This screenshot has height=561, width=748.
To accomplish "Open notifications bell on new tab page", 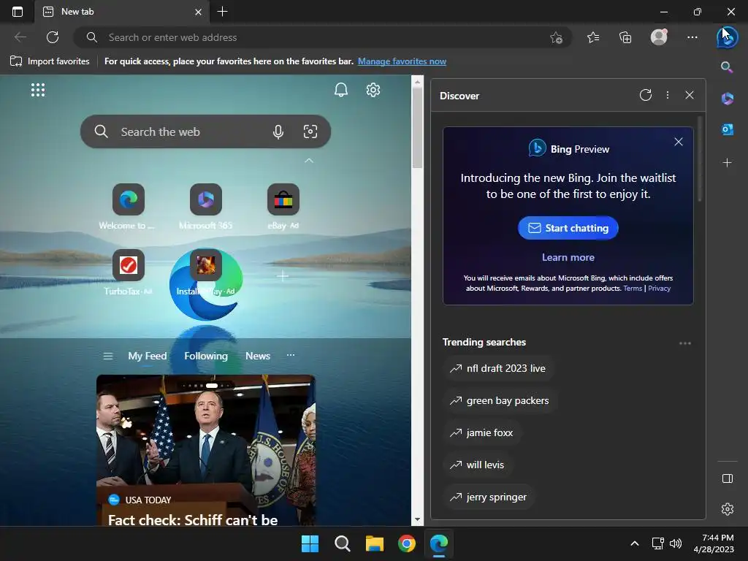I will click(340, 90).
